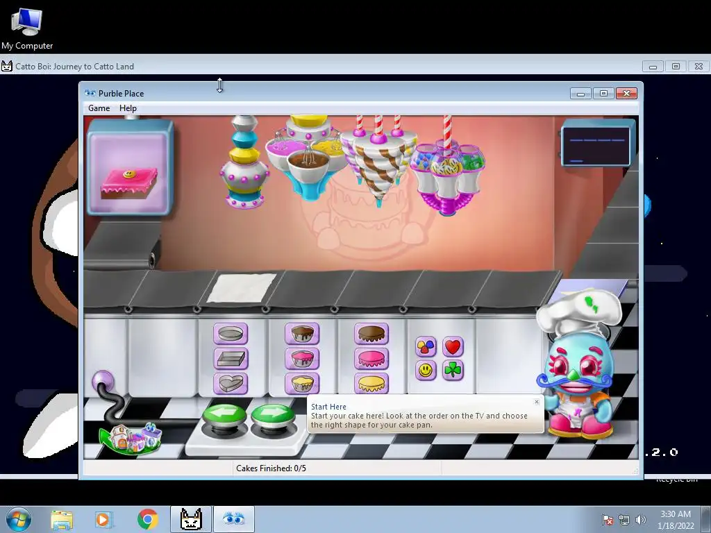
Task: Open the Help menu
Action: [x=128, y=108]
